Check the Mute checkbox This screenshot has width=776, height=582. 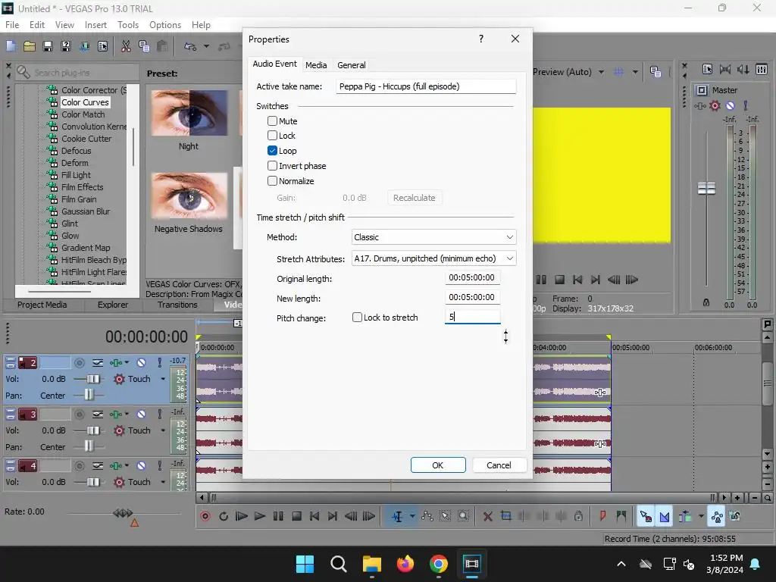(x=272, y=120)
